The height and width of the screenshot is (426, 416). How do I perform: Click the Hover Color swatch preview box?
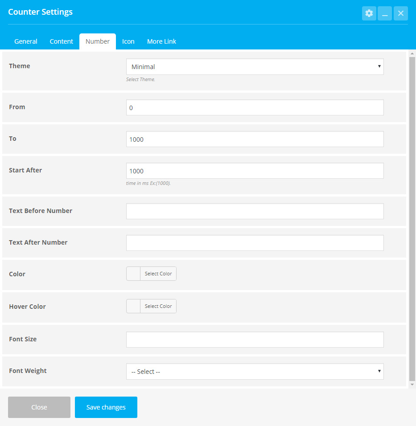[133, 306]
